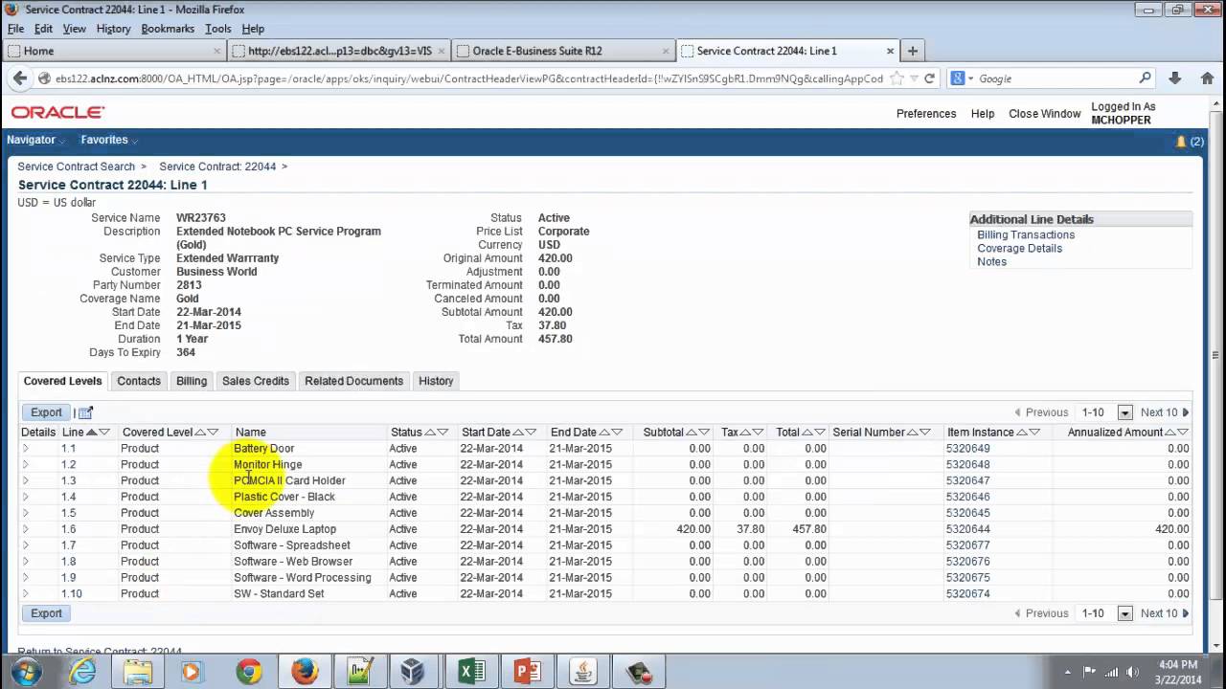
Task: Sort Status column ascending
Action: 430,433
